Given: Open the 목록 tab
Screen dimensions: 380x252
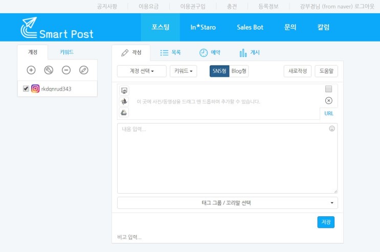Looking at the screenshot, I should (x=170, y=53).
